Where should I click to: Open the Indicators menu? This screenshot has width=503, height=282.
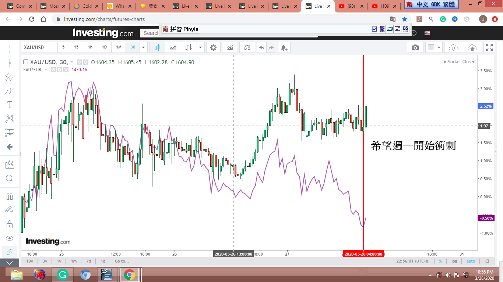[x=230, y=47]
